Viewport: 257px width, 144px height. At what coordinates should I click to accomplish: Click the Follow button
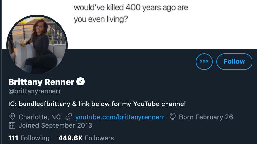pyautogui.click(x=234, y=62)
